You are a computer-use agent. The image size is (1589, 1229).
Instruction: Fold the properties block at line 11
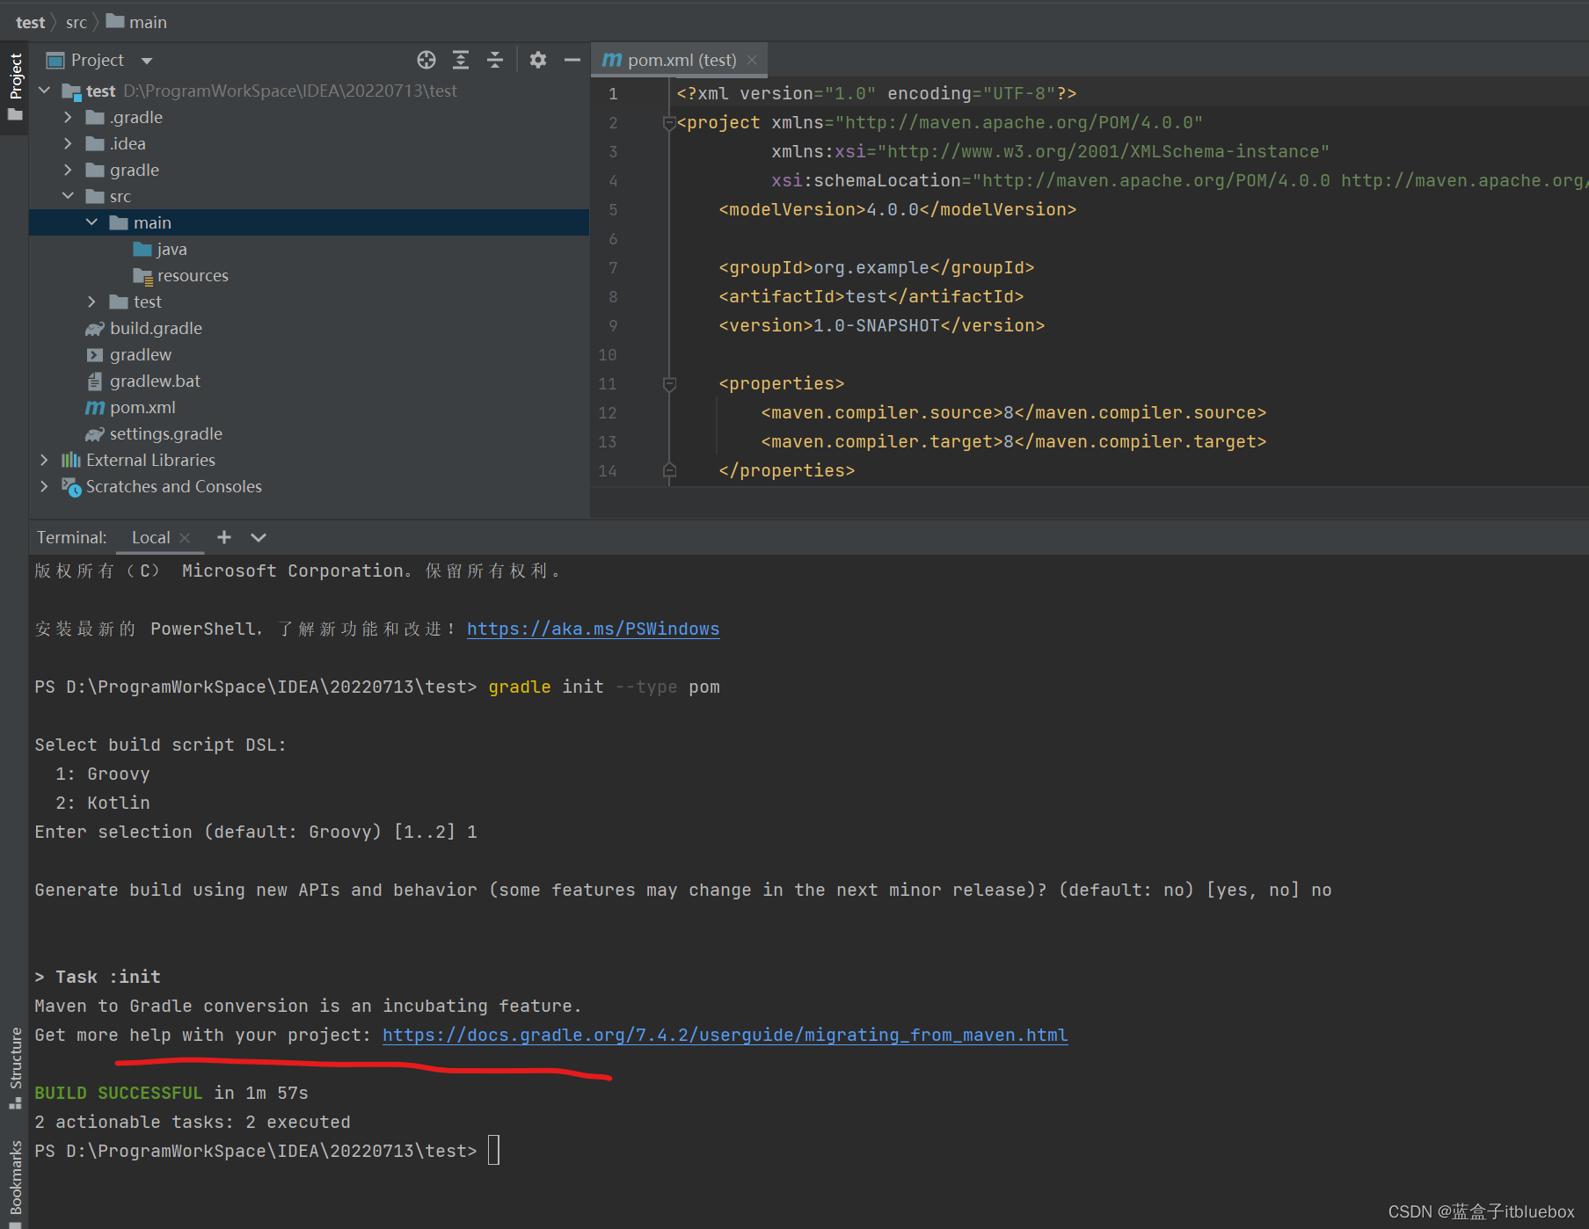click(669, 384)
